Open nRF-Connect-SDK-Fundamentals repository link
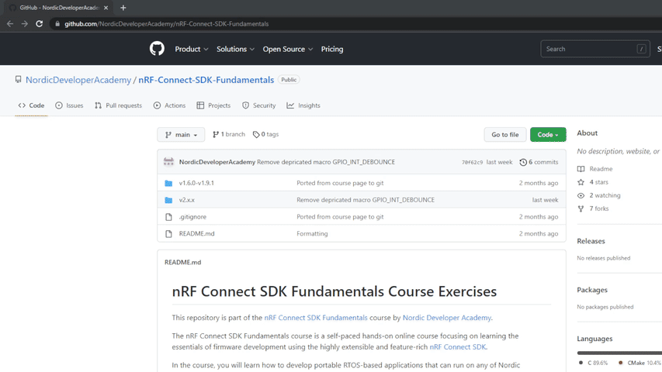 click(x=206, y=80)
